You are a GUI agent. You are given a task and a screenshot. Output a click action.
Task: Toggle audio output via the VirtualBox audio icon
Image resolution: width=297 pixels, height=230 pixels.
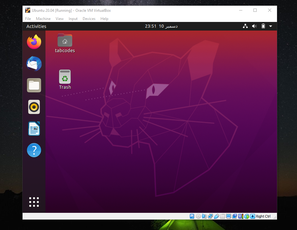click(x=204, y=216)
